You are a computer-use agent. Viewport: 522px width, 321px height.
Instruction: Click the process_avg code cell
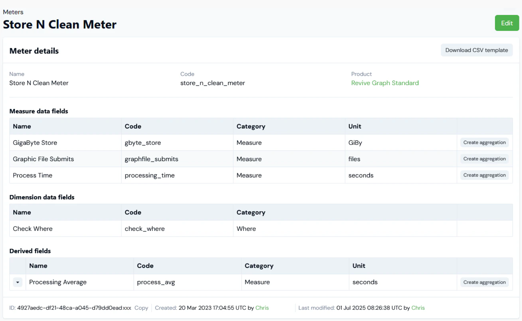coord(156,282)
